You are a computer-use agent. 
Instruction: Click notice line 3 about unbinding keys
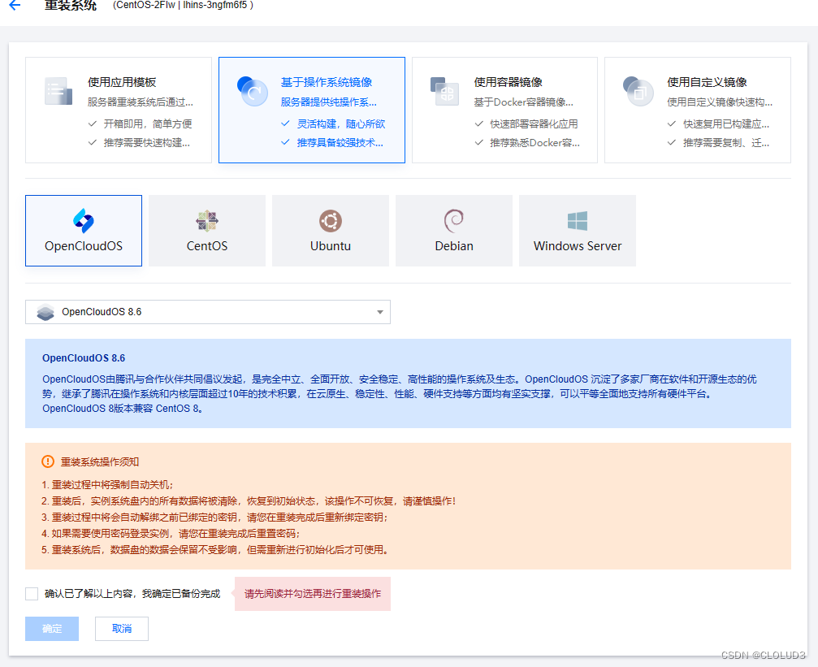coord(215,518)
